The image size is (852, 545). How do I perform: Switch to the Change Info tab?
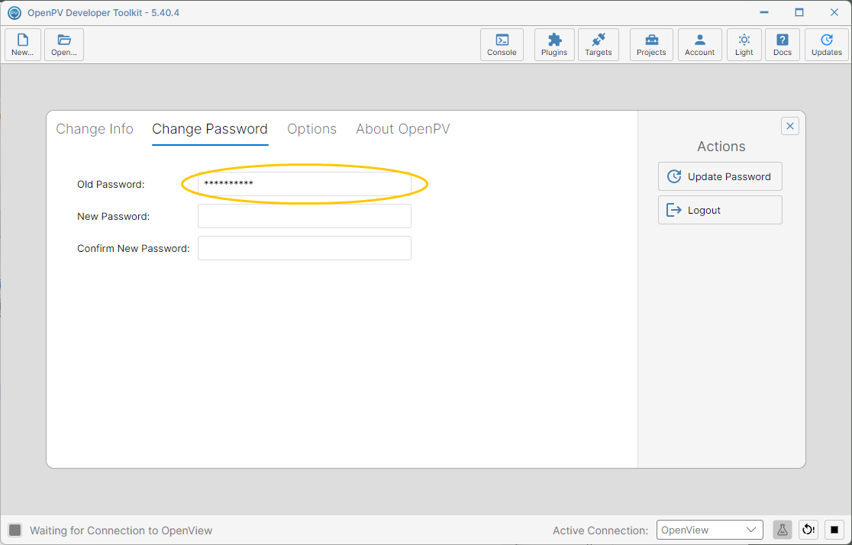[x=95, y=129]
